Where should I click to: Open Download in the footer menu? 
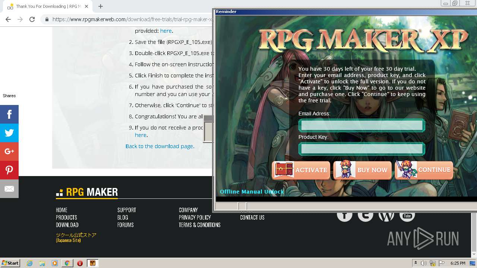point(67,225)
